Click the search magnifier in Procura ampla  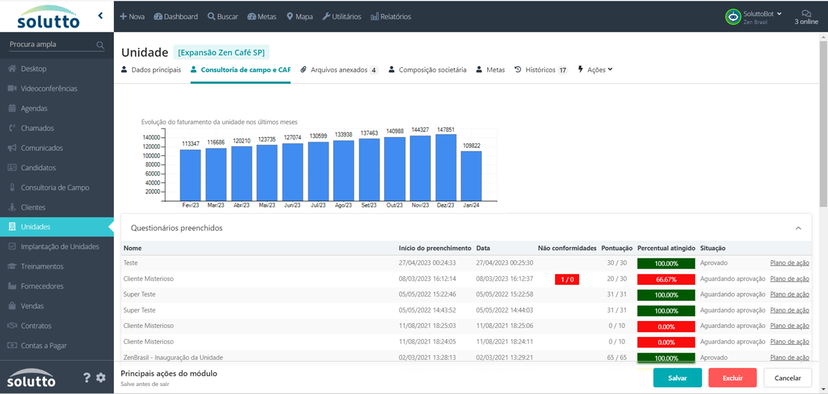point(100,45)
